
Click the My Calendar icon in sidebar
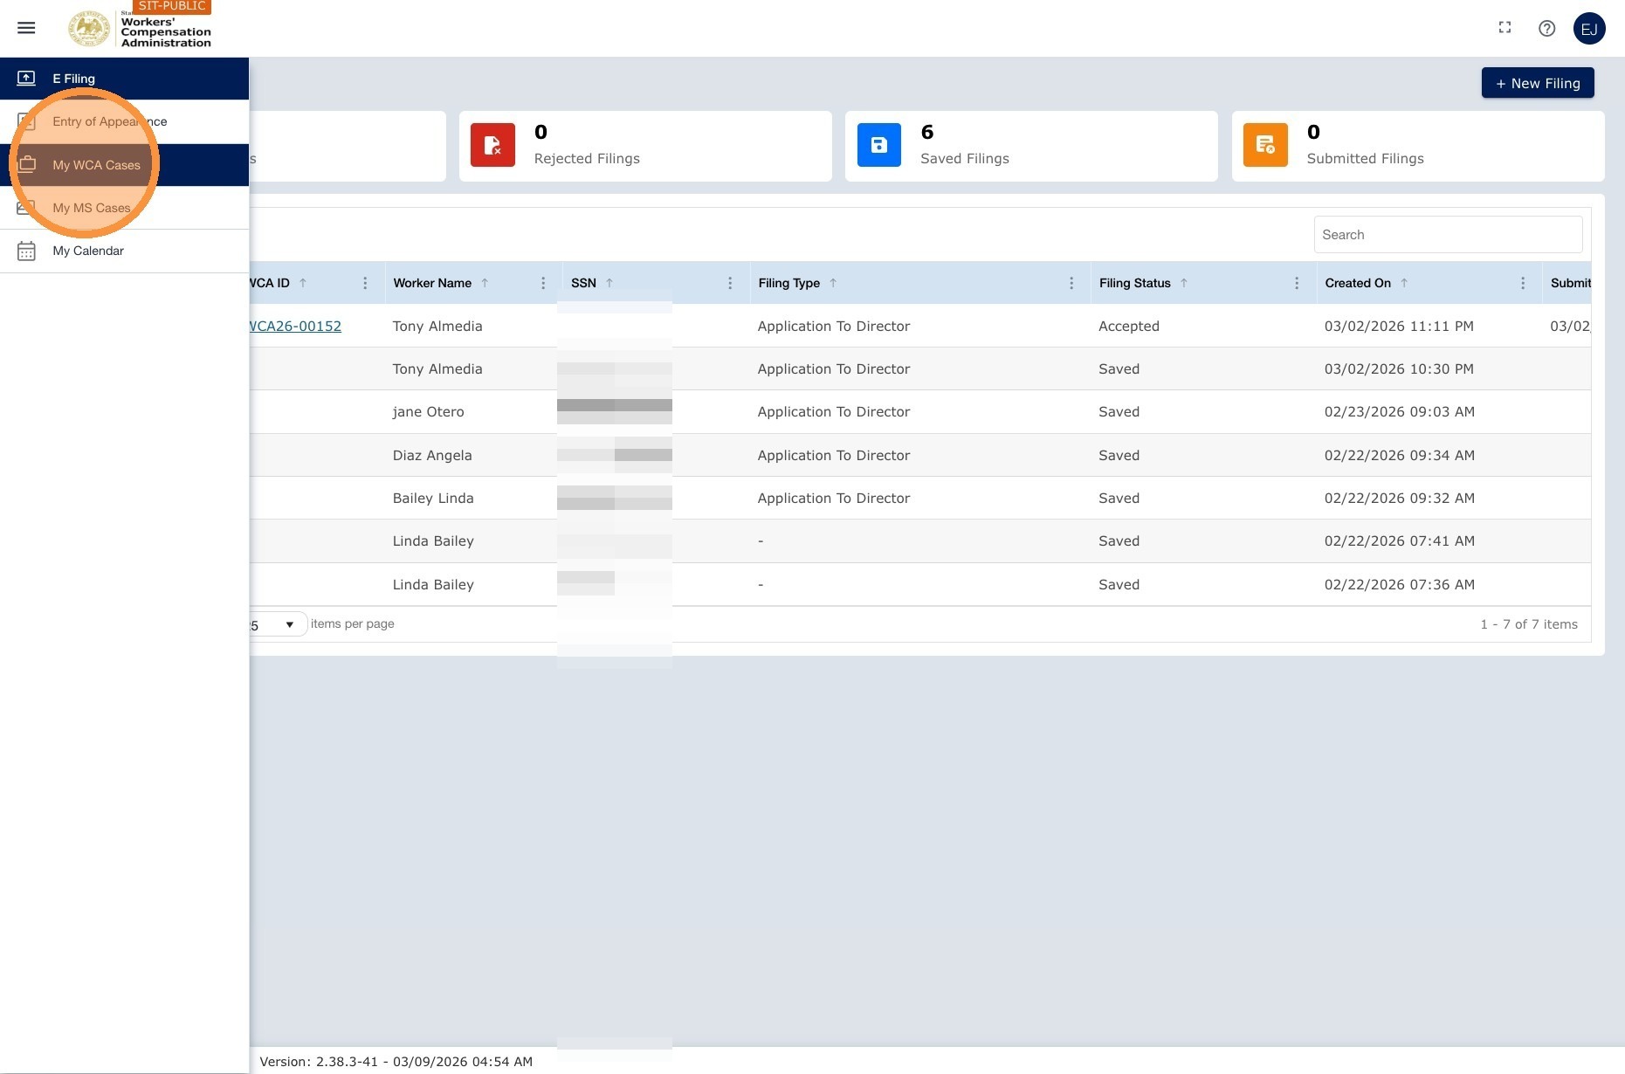coord(26,251)
